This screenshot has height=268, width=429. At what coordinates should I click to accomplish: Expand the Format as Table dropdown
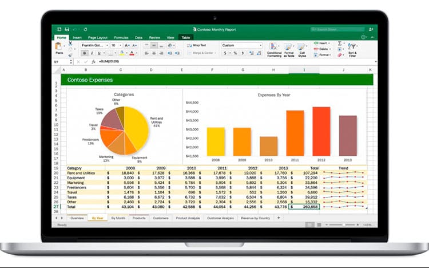point(293,46)
